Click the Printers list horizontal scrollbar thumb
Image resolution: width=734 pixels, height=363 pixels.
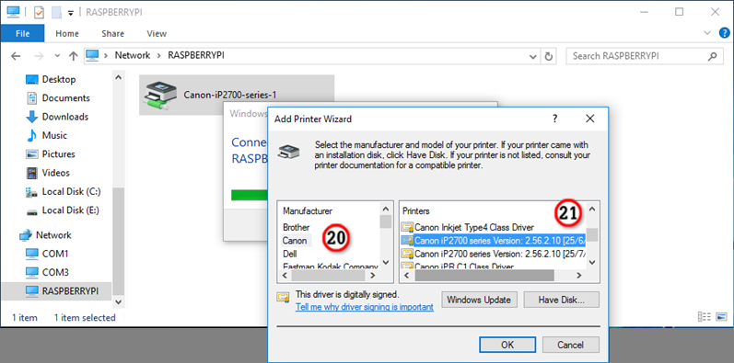484,276
